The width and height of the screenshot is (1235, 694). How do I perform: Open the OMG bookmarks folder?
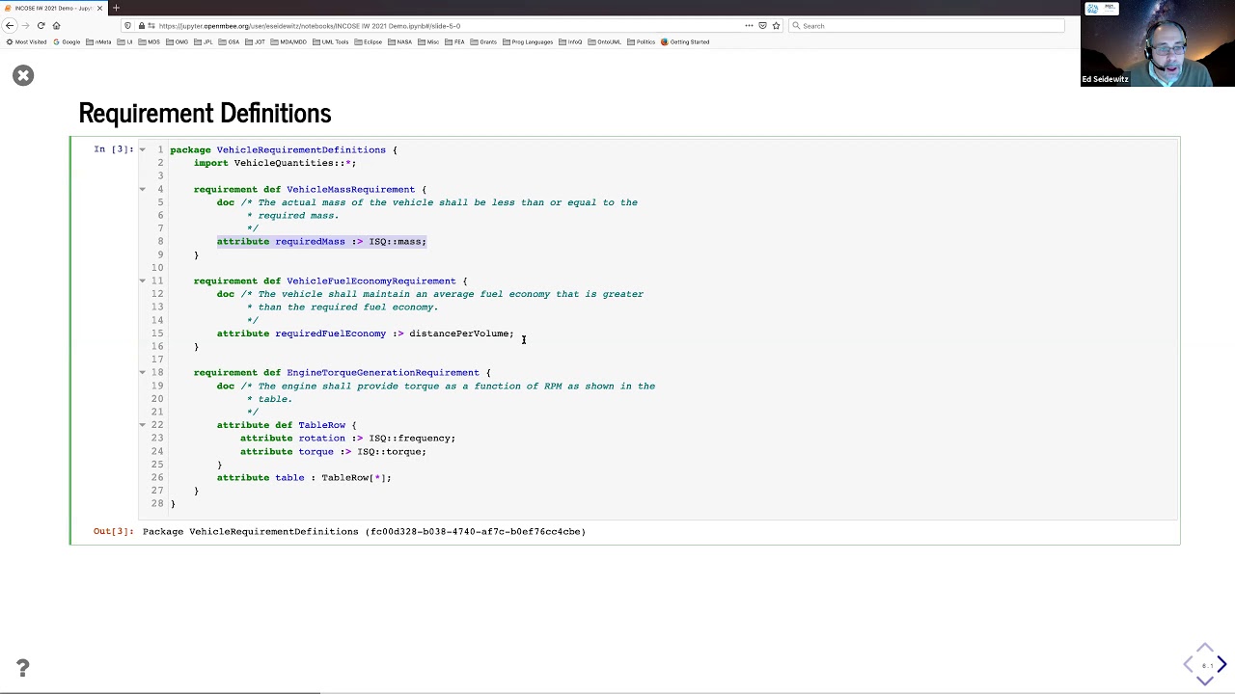pos(178,41)
